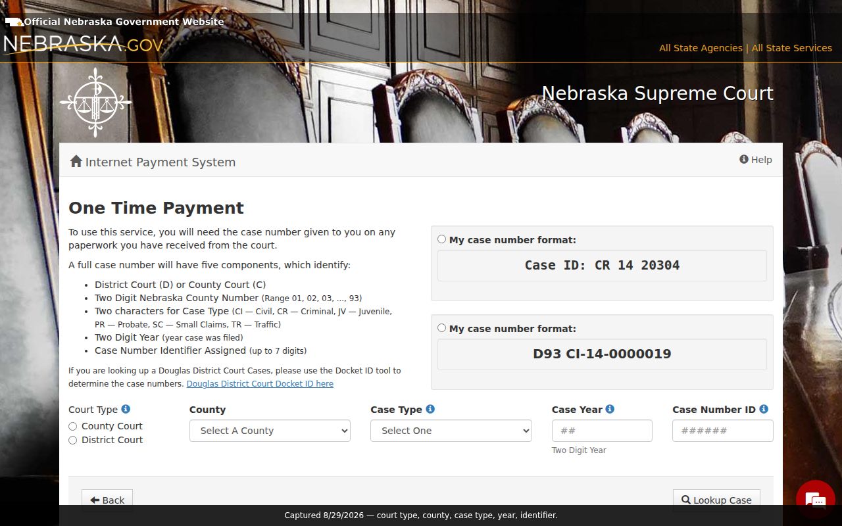Click the info icon next to Court Type
Image resolution: width=842 pixels, height=526 pixels.
(126, 409)
